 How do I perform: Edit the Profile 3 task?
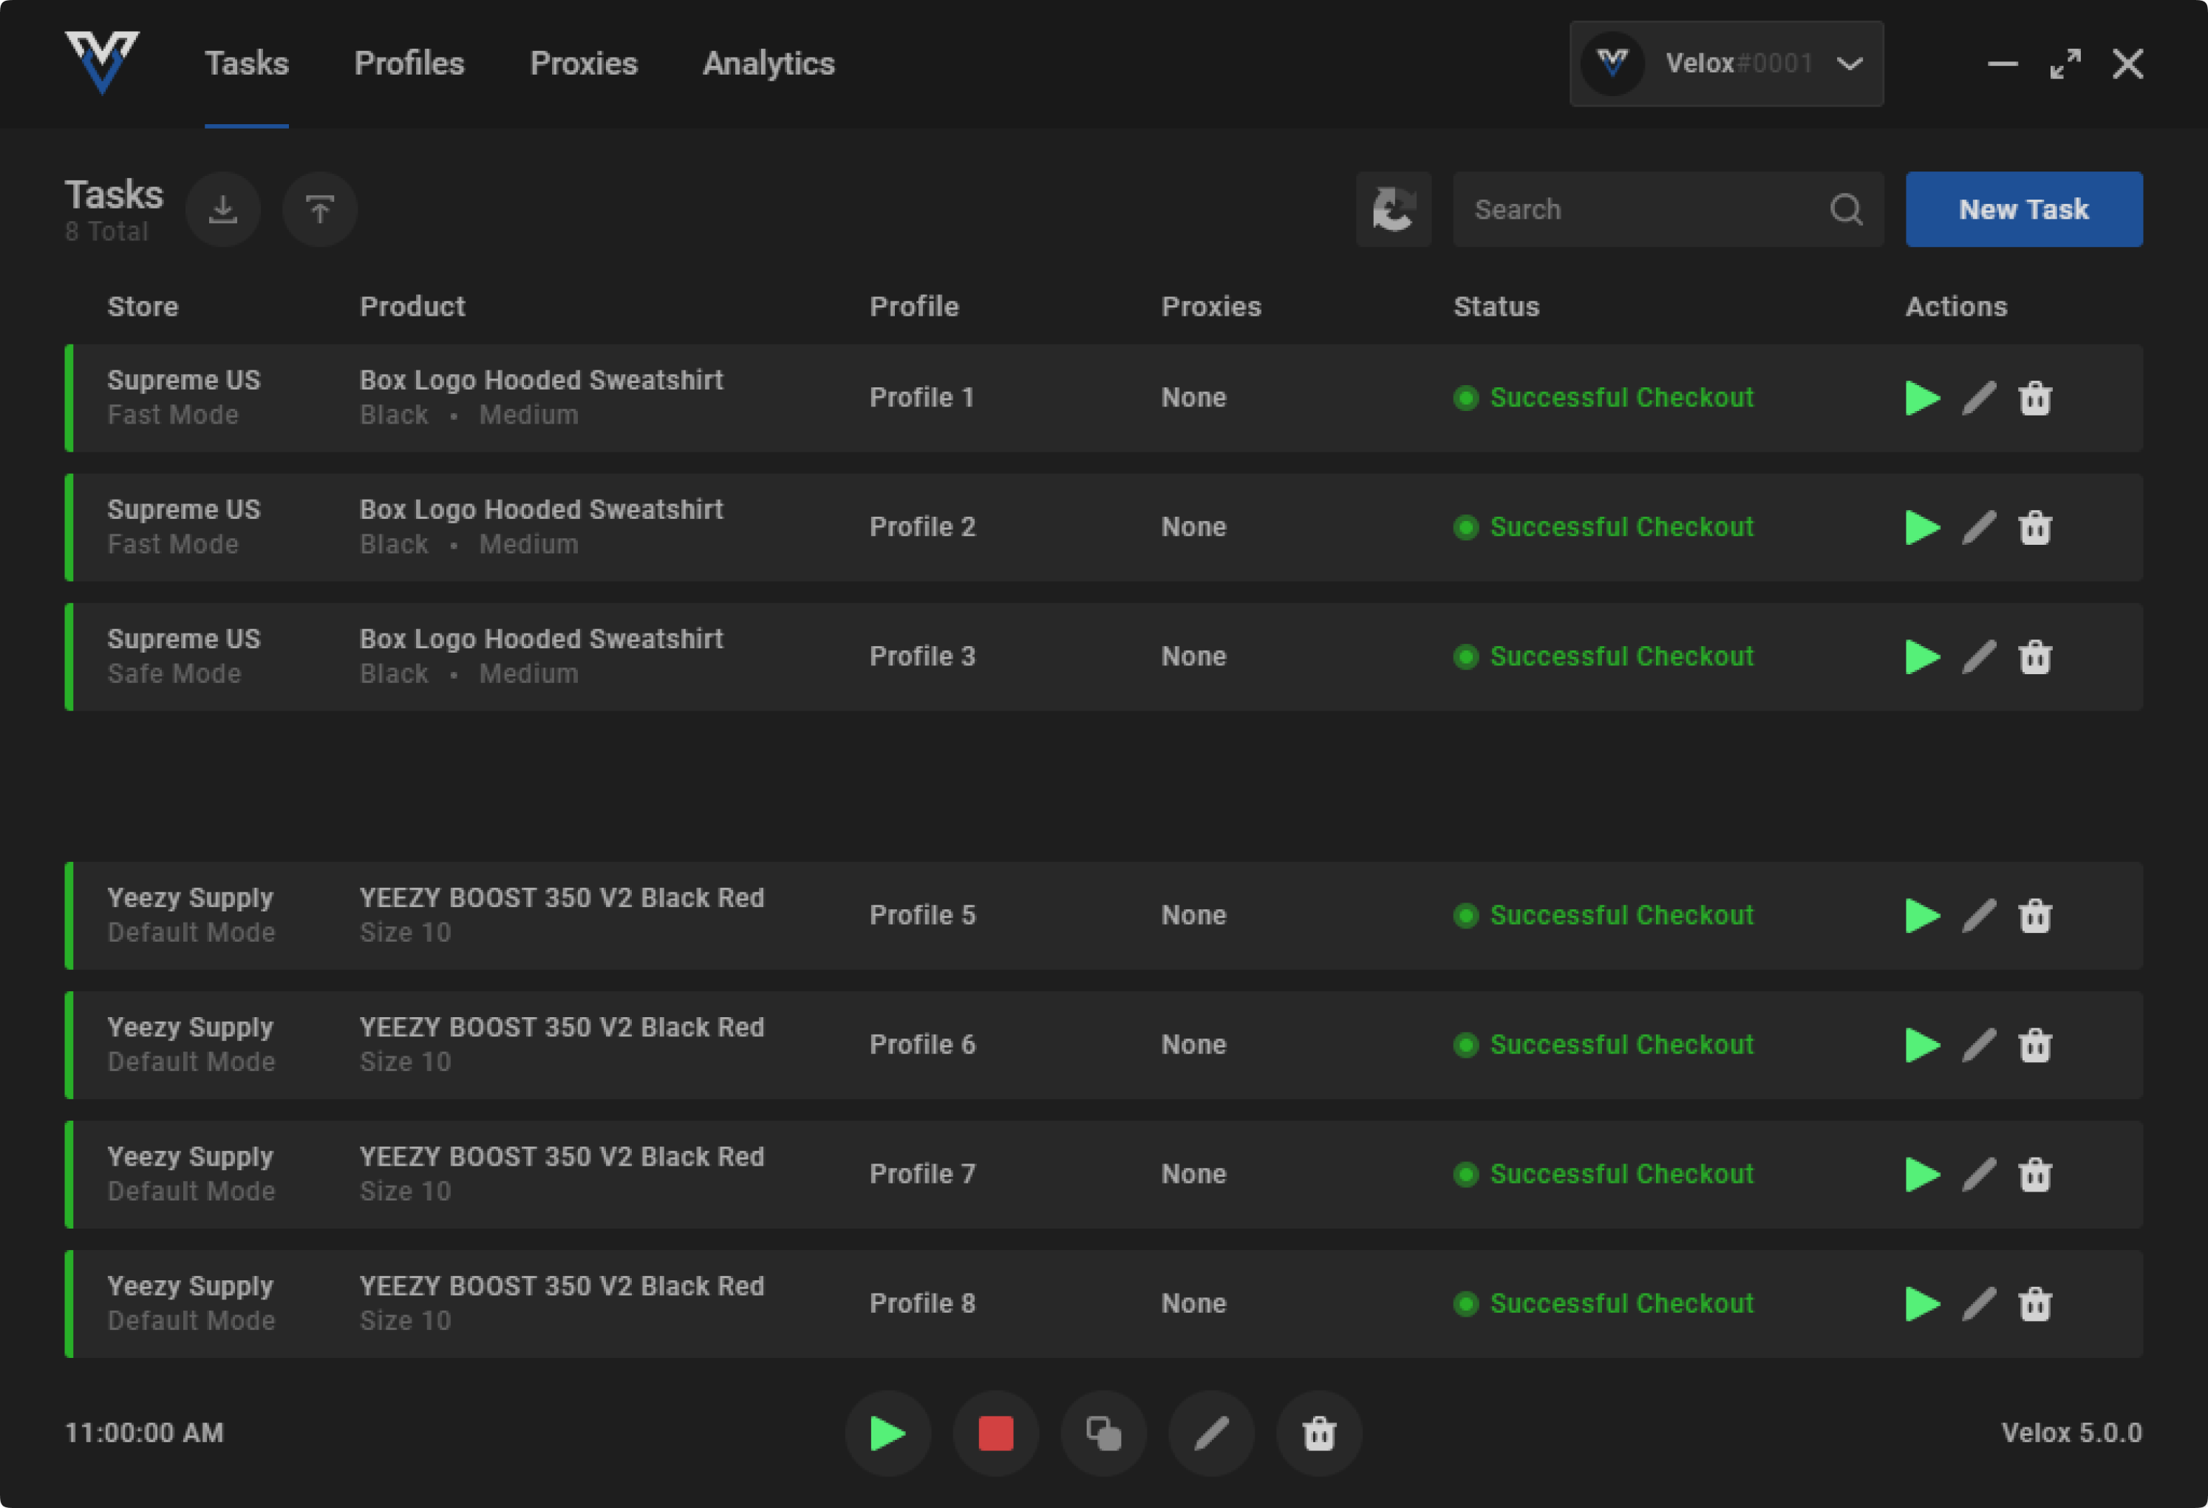(1979, 656)
